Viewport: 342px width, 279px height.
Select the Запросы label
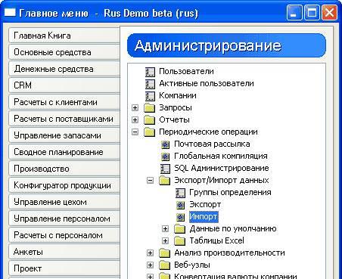pos(176,108)
